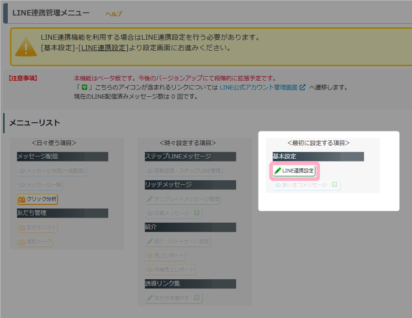Click pencil icon on テンプレートメッセージ管理
The width and height of the screenshot is (412, 318).
pyautogui.click(x=150, y=199)
